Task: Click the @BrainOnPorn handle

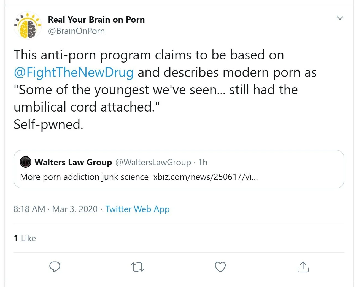Action: point(76,31)
